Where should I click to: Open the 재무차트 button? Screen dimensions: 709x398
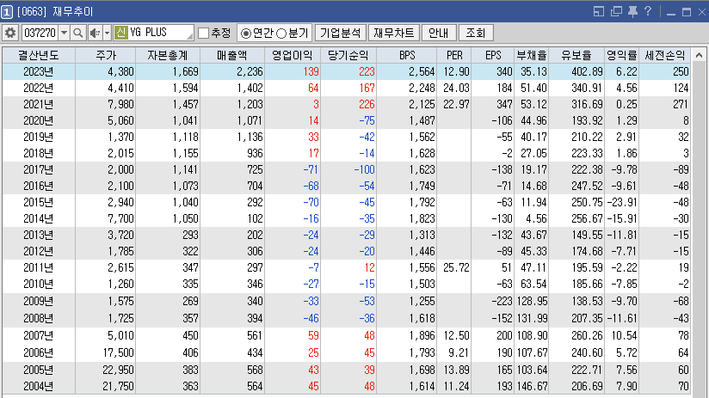pos(394,33)
